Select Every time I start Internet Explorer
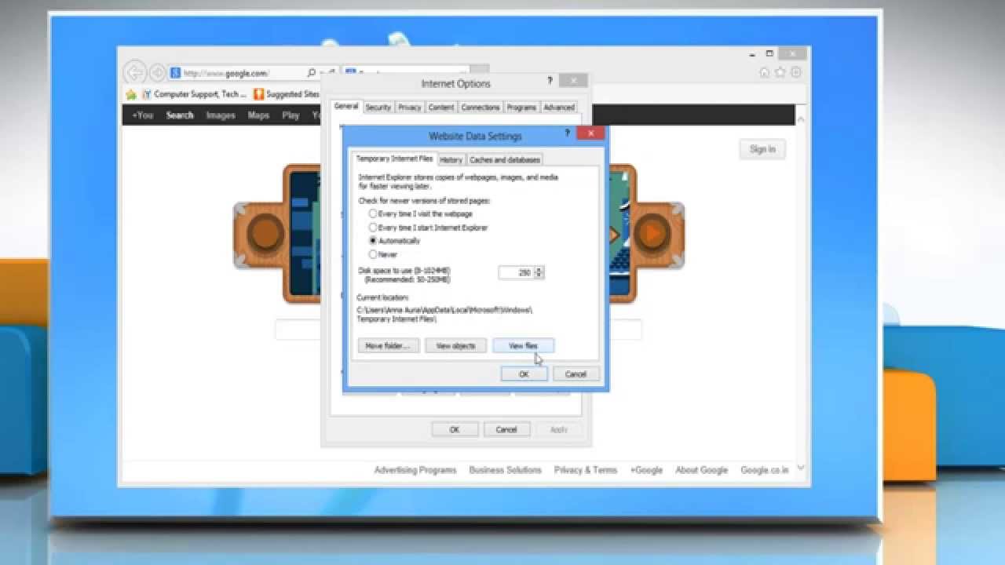 tap(428, 228)
